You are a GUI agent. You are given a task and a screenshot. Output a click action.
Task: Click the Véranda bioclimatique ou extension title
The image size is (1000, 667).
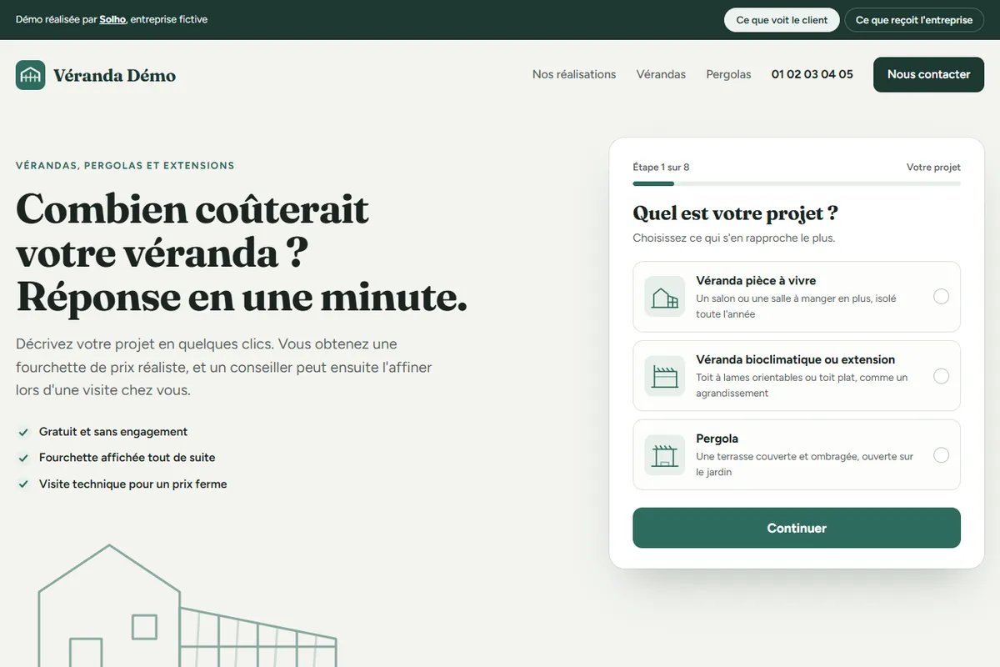click(796, 360)
